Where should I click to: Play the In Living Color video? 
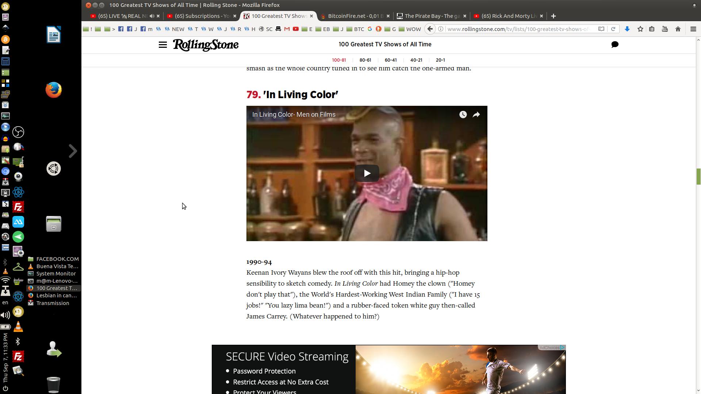pyautogui.click(x=367, y=173)
